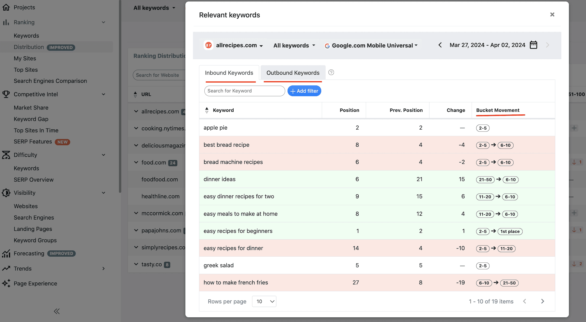This screenshot has width=586, height=322.
Task: Open Keywords under Ranking
Action: pos(26,36)
